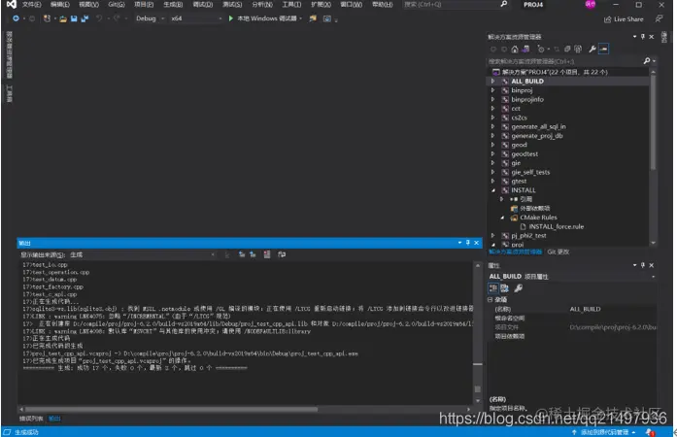Viewport: 677px width, 437px height.
Task: Open the x64 platform dropdown
Action: (x=196, y=18)
